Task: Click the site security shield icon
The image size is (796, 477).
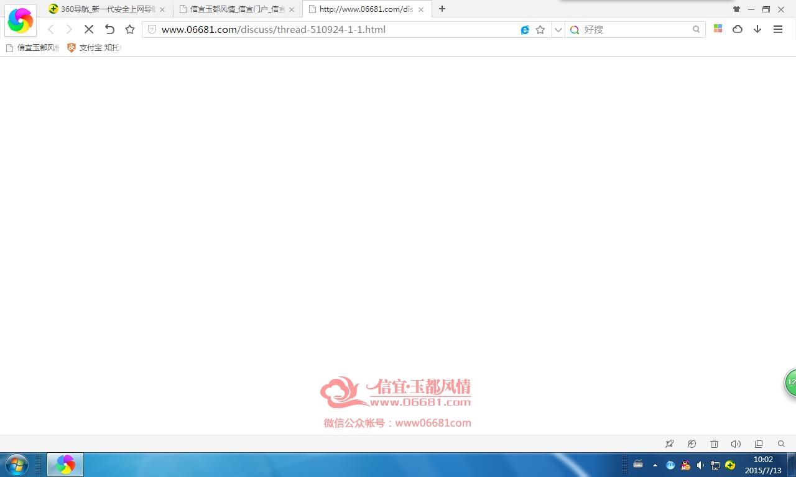Action: (152, 29)
